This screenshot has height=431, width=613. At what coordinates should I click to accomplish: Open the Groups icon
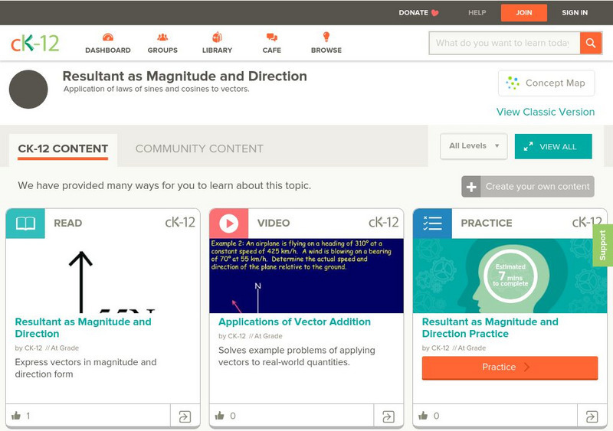point(162,38)
